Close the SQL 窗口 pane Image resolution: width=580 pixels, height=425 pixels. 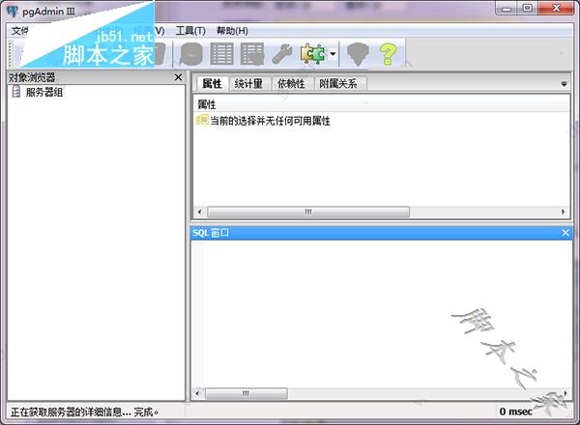coord(565,233)
